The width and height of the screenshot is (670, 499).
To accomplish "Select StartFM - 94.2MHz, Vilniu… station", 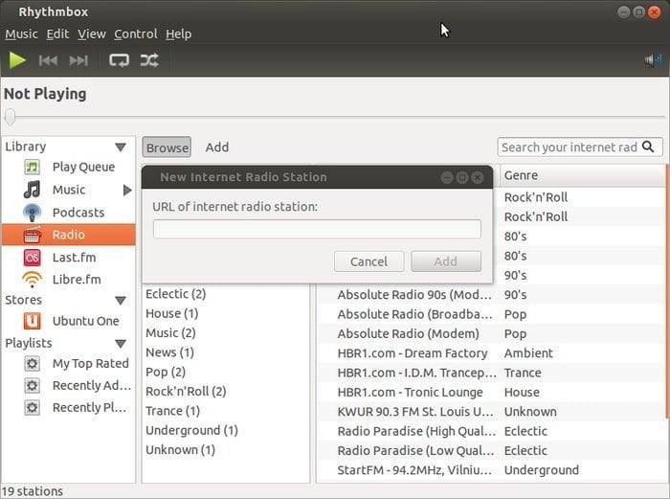I will click(414, 470).
